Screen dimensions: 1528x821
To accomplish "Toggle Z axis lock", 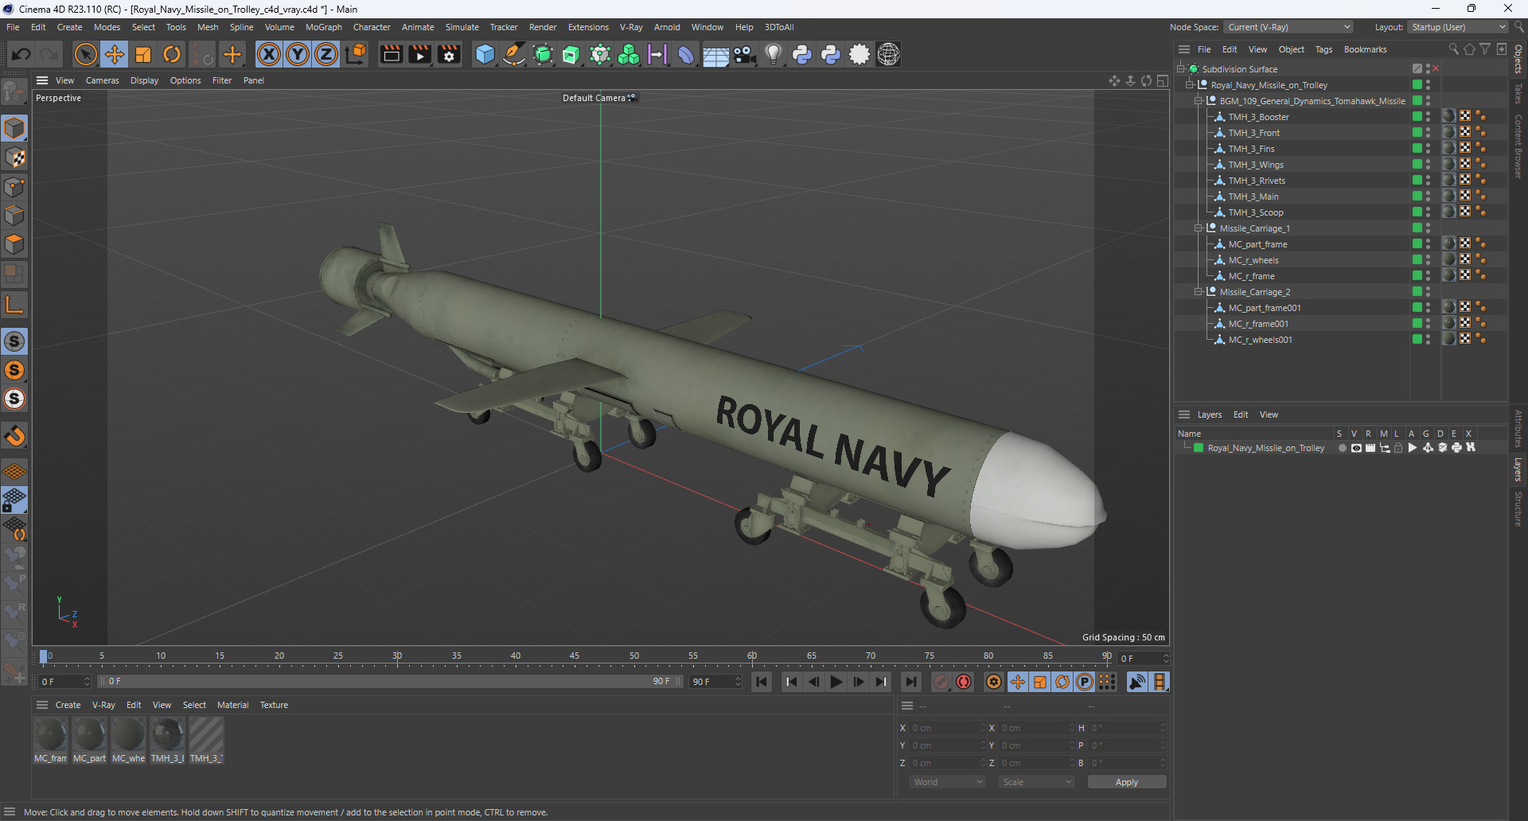I will (326, 54).
